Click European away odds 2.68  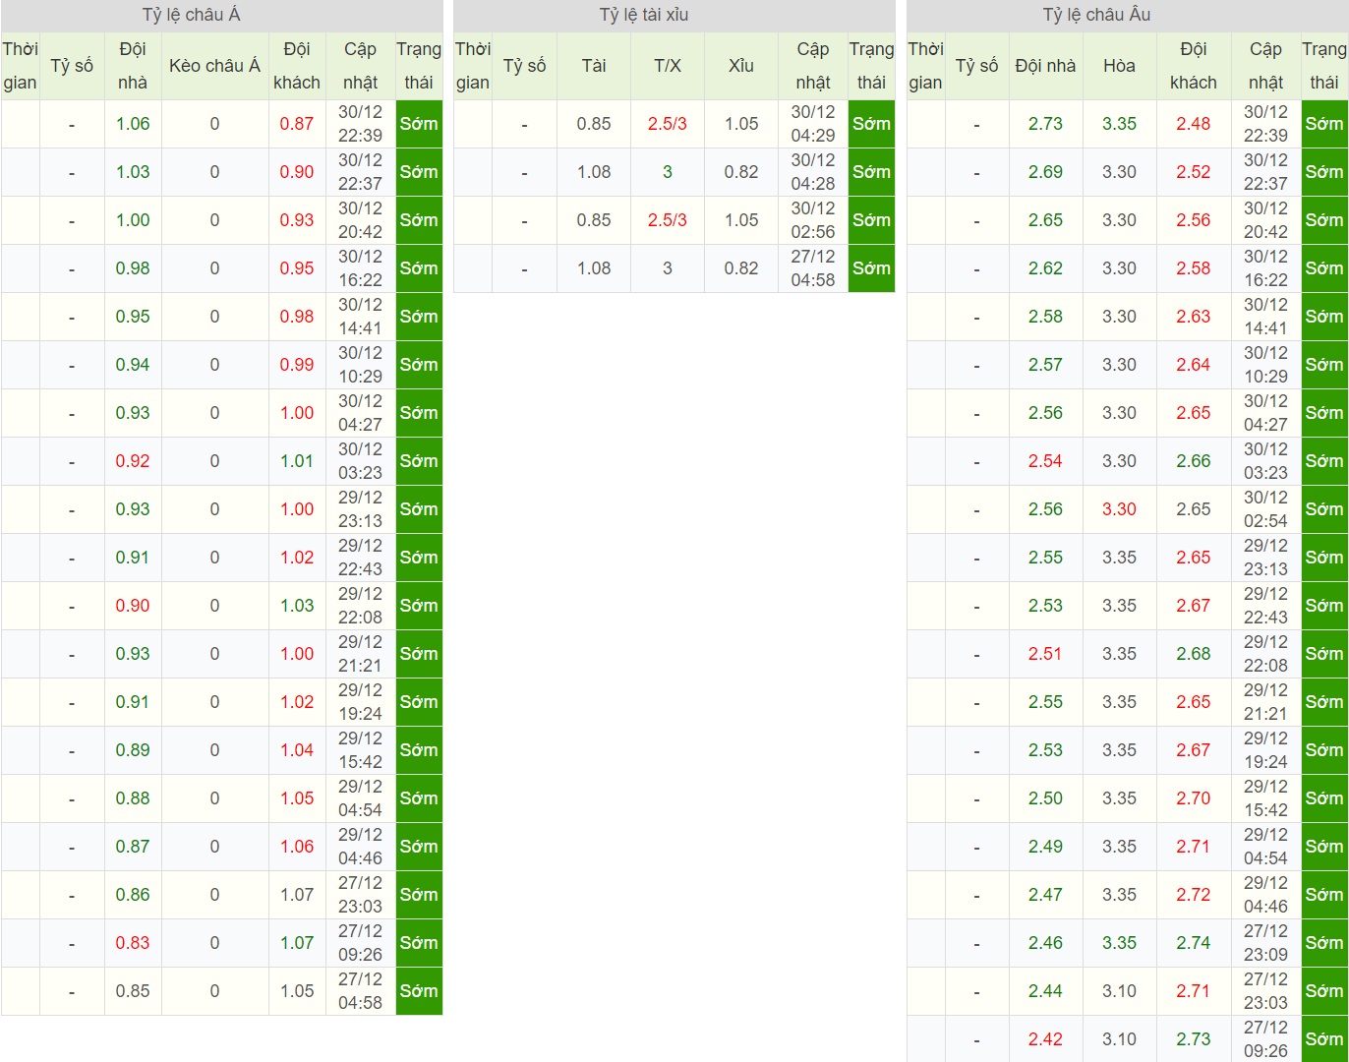(1194, 654)
